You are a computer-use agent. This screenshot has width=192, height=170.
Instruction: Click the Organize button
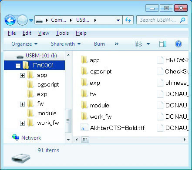[x=24, y=44]
